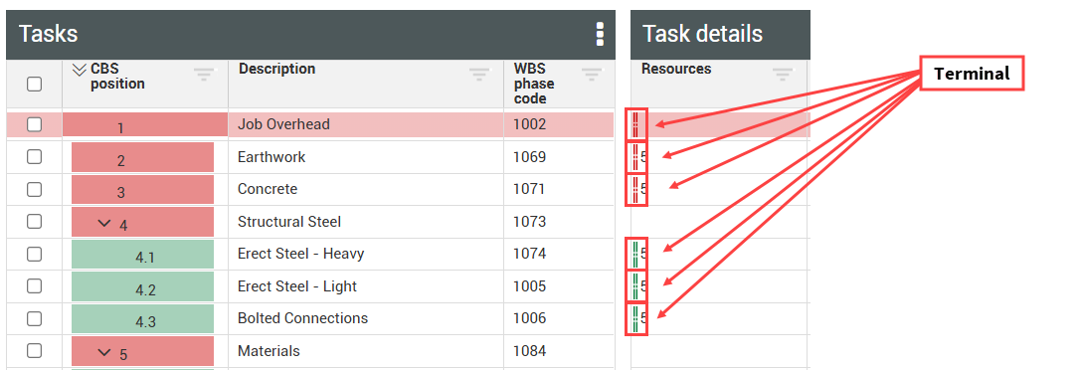
Task: Collapse the Structural Steel item 4 chevron
Action: click(104, 223)
